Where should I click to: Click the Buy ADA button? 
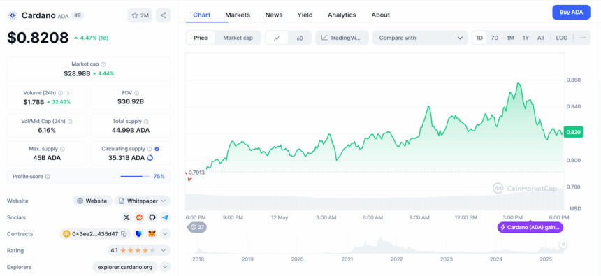[571, 13]
